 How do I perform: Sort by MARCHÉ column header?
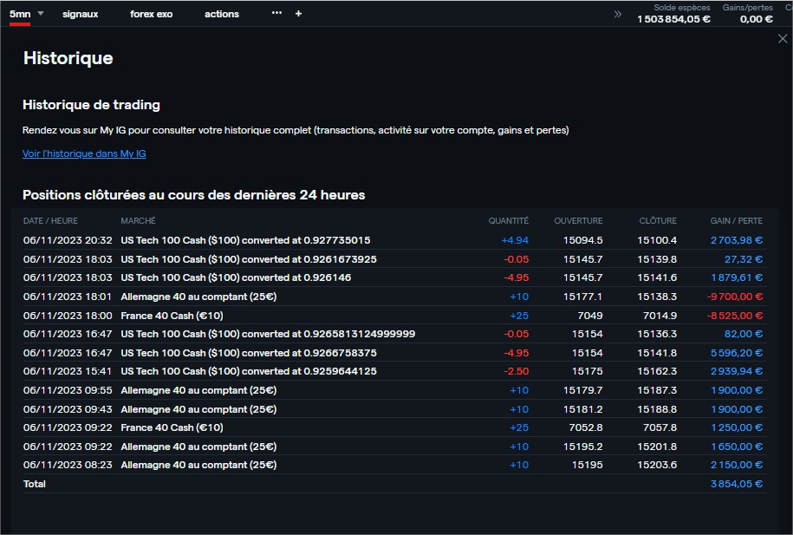138,221
